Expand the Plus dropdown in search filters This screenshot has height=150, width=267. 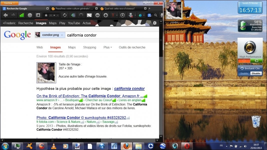[108, 47]
